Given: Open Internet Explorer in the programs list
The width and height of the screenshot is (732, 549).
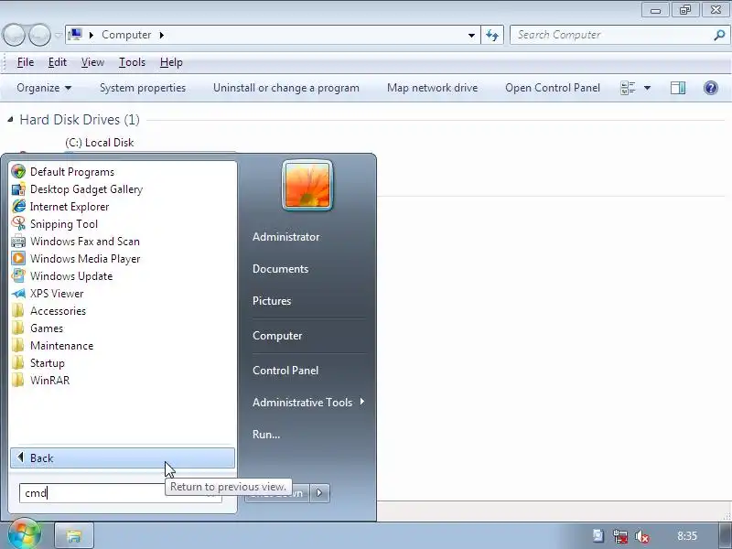Looking at the screenshot, I should 123,207.
